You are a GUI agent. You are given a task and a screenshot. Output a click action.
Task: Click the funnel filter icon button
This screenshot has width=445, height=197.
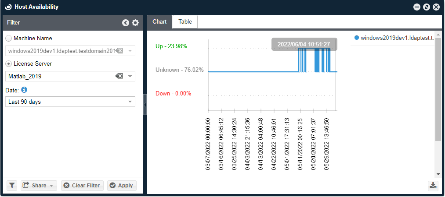pyautogui.click(x=12, y=185)
